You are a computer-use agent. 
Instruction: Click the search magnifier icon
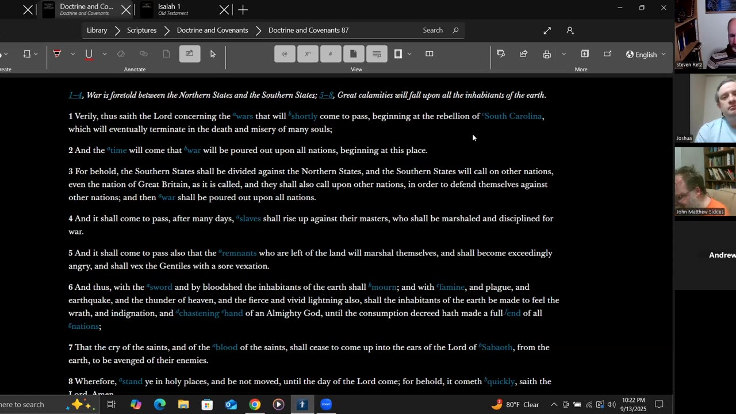click(455, 30)
